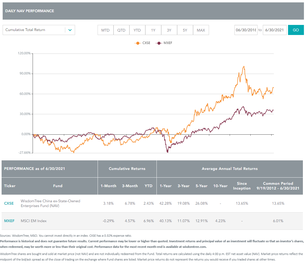Click PERFORMANCE as of 6/30/2021 heading
Viewport: 305px width, 264px height.
click(x=34, y=169)
